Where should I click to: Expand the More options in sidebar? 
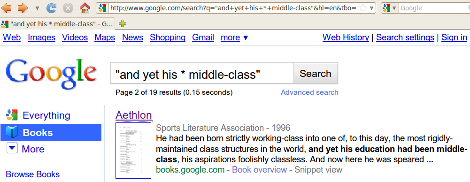[25, 149]
